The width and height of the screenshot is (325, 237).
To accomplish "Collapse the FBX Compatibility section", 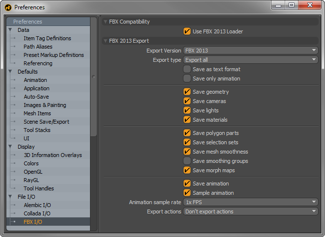I will tap(106, 22).
